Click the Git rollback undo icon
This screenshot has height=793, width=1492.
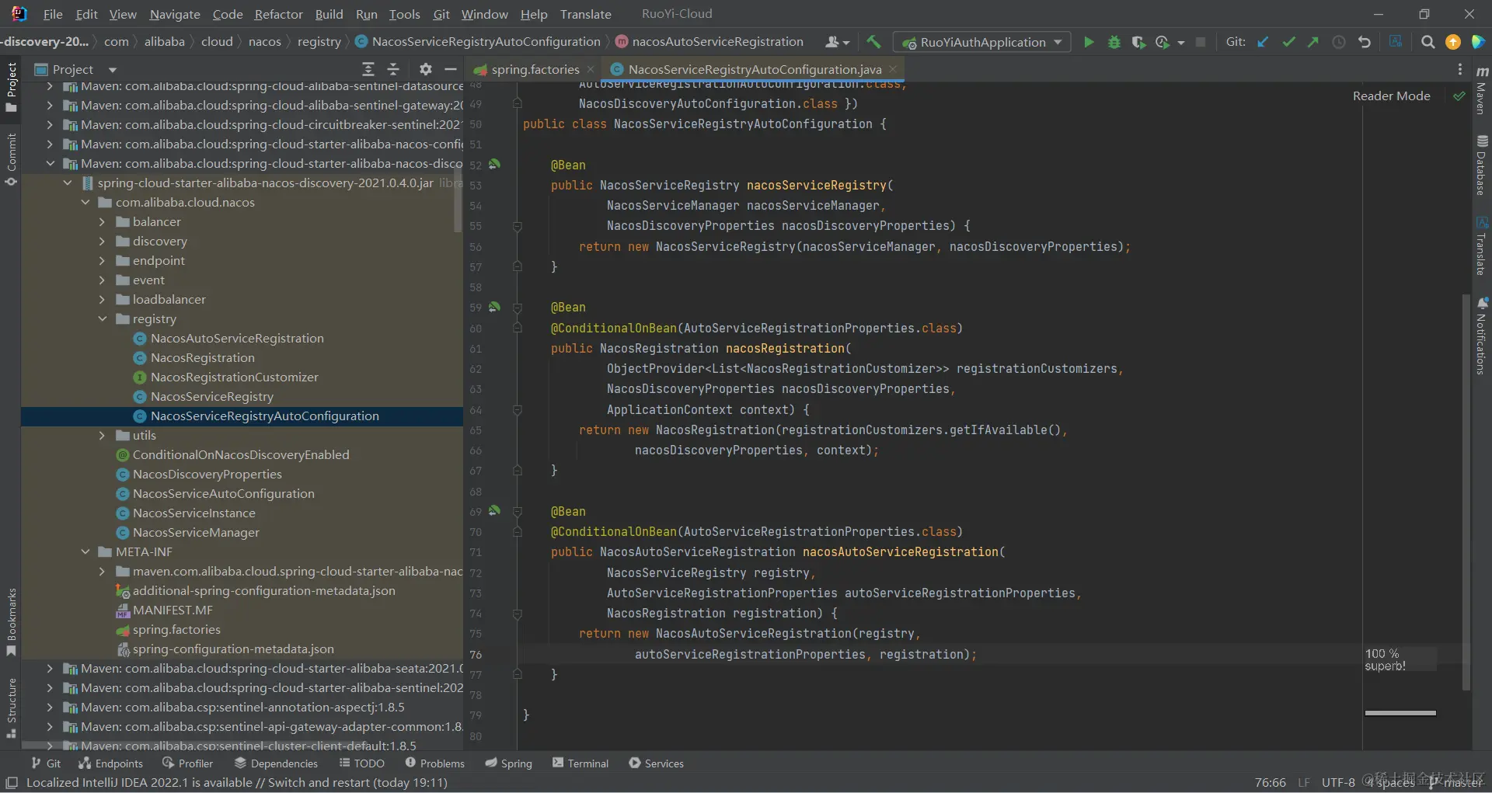(x=1364, y=42)
